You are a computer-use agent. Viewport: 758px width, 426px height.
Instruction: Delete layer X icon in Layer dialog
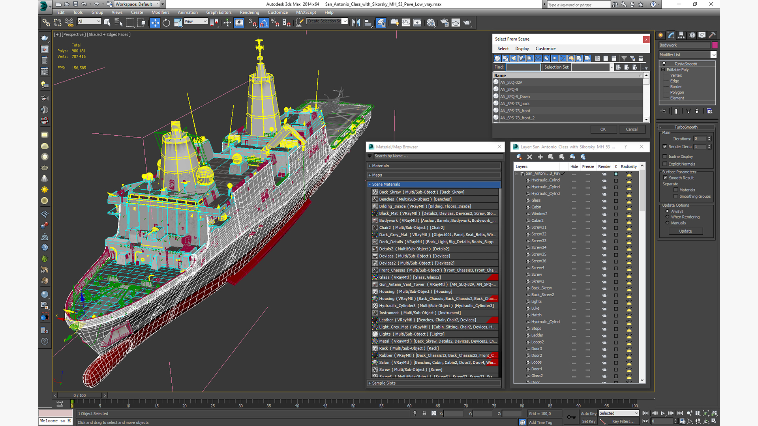(x=529, y=157)
